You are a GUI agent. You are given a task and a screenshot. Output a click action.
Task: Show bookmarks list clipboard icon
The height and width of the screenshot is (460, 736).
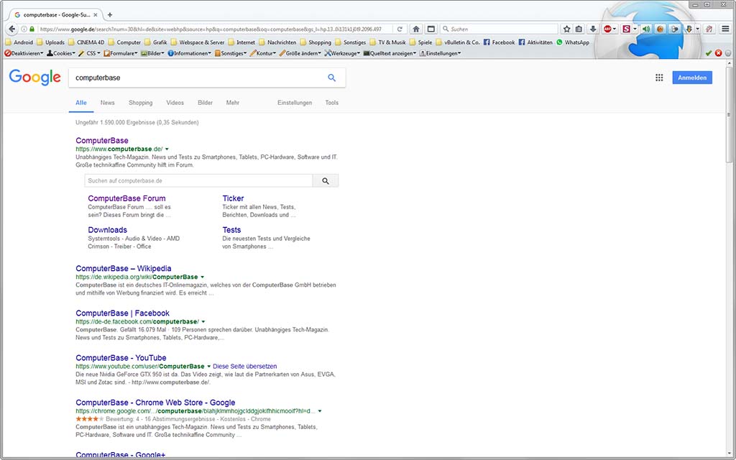click(x=579, y=29)
